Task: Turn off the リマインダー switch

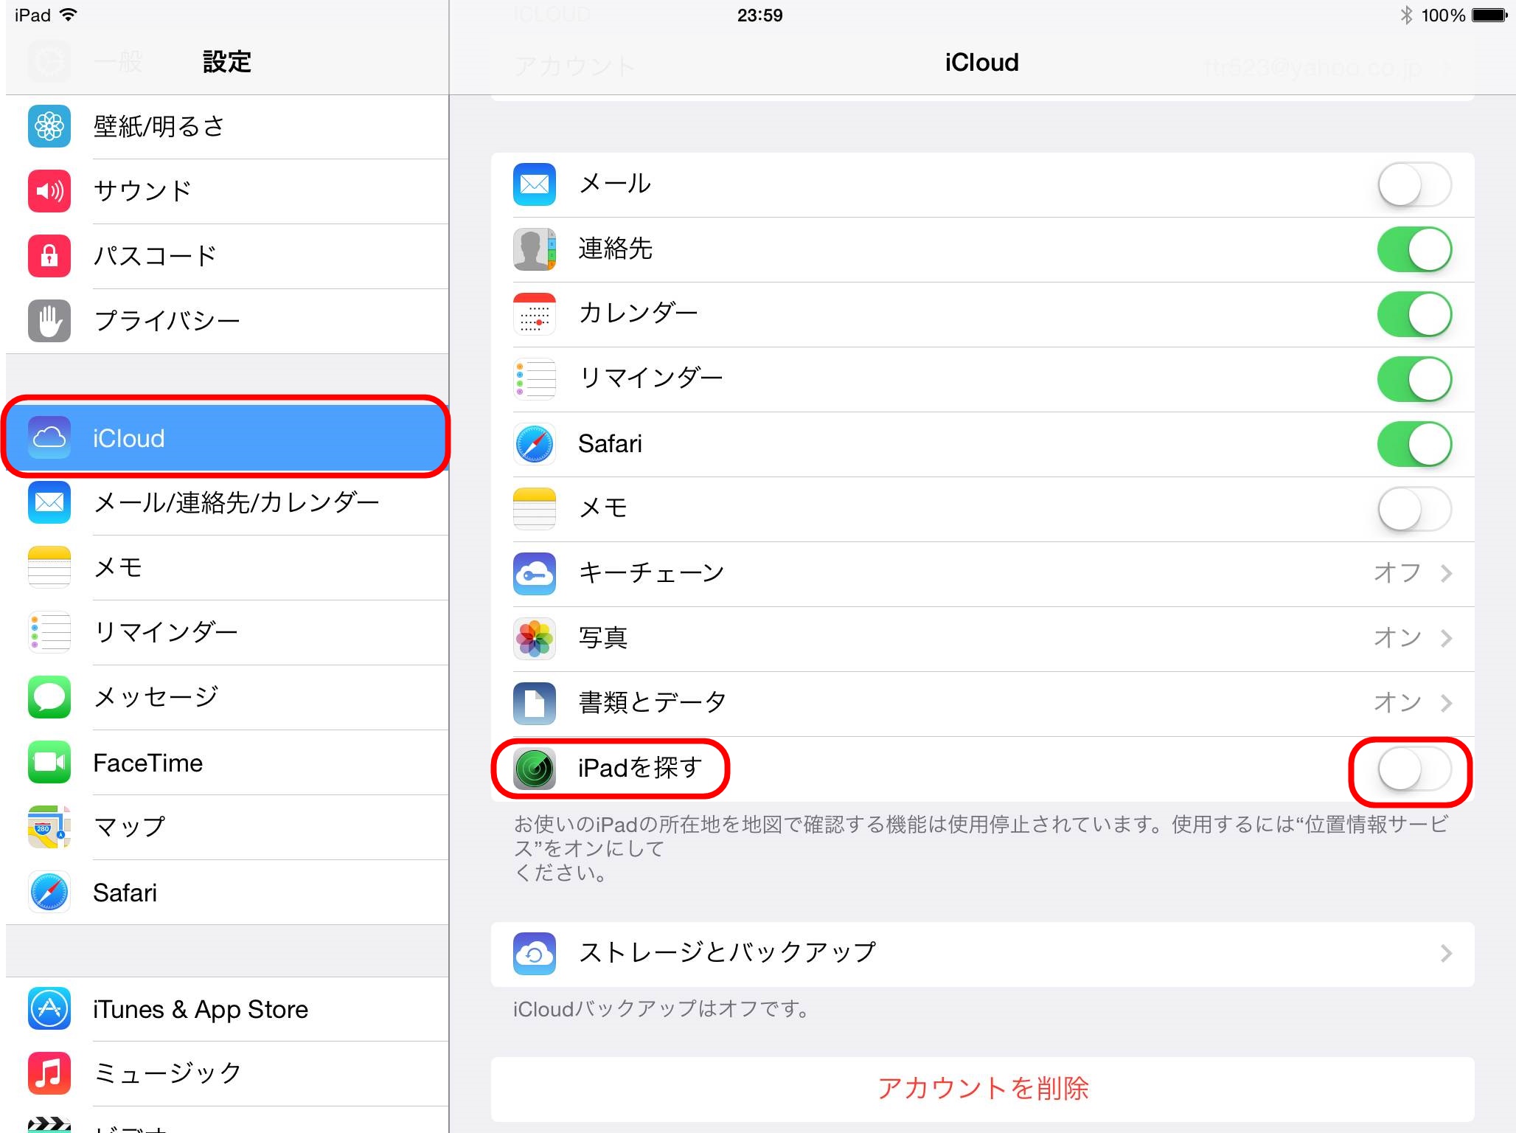Action: 1414,379
